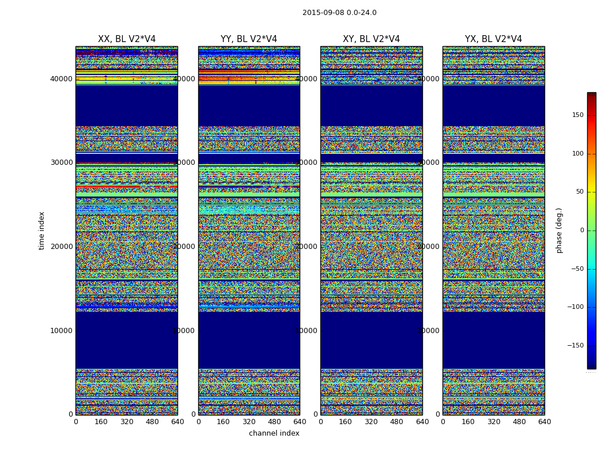Select the 'XX, BL V2*V4' subplot title
The image size is (605, 461).
point(127,39)
